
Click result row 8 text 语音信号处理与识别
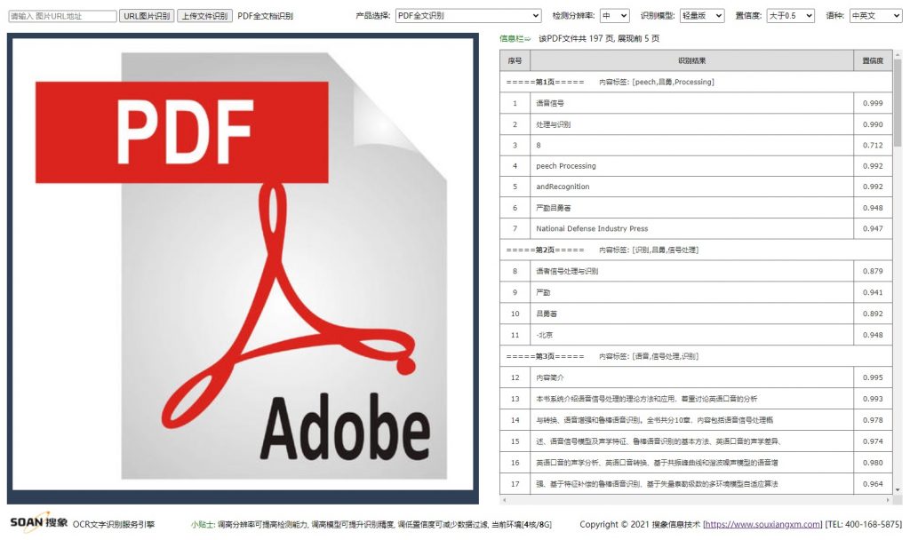coord(567,271)
